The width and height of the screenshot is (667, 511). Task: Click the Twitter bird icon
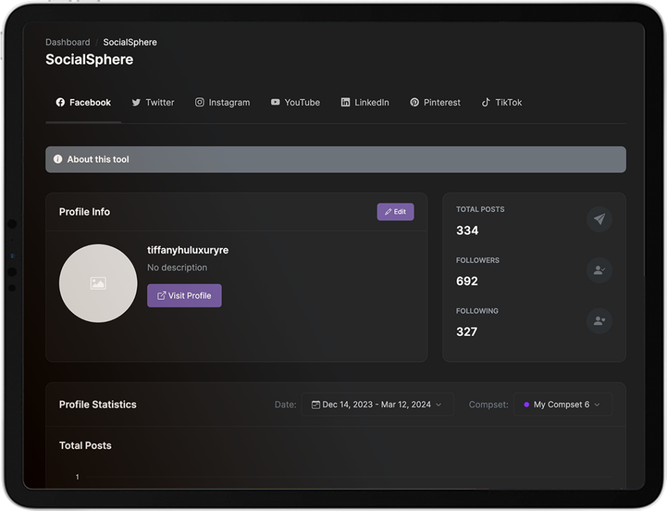[x=136, y=102]
